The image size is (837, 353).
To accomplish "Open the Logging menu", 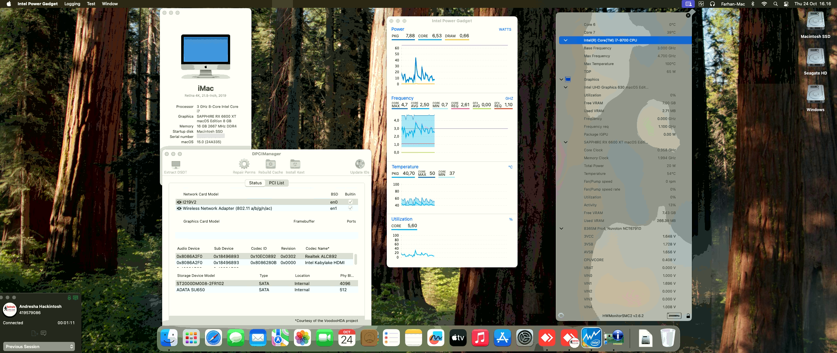I will point(72,4).
